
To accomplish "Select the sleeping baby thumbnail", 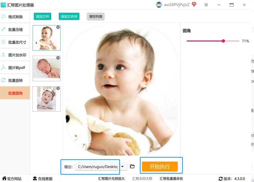I will point(47,68).
